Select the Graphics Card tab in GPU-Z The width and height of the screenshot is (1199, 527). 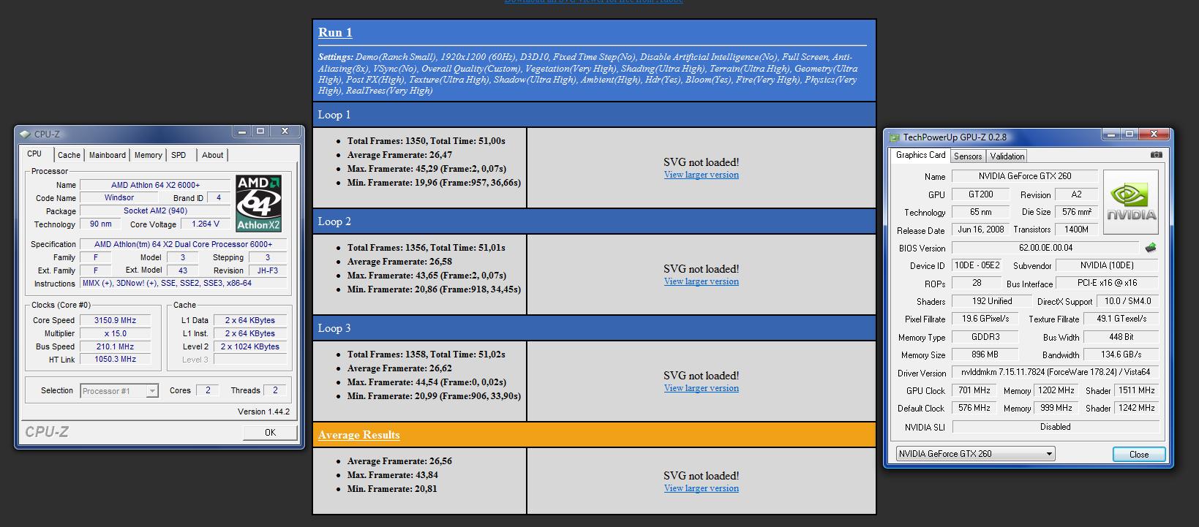point(920,155)
